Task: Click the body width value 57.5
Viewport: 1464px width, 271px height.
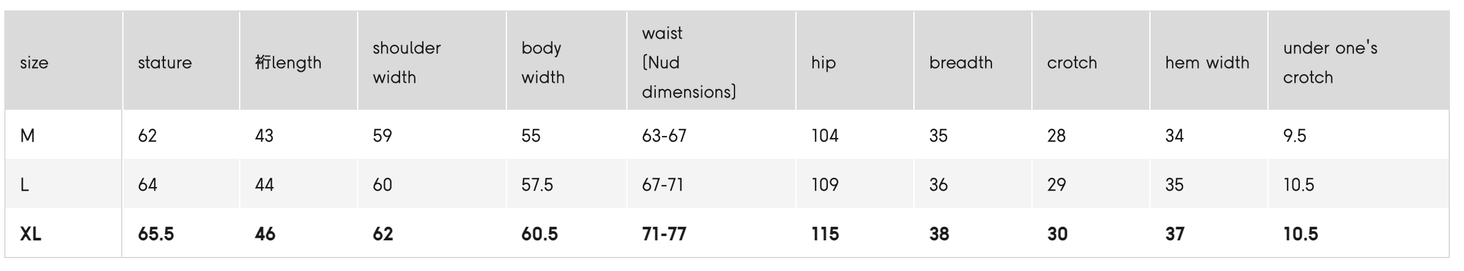Action: (x=537, y=185)
